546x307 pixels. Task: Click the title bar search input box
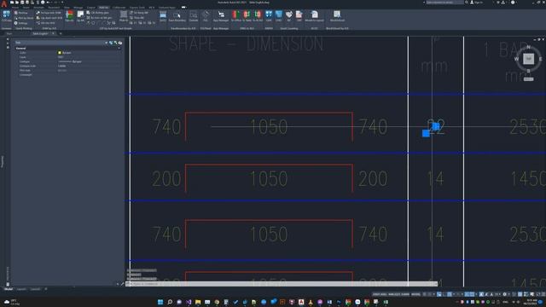pos(445,3)
